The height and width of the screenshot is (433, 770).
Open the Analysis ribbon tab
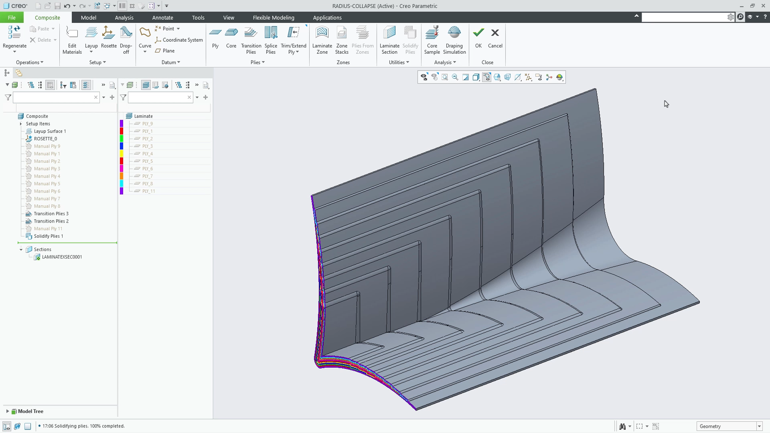pyautogui.click(x=124, y=18)
